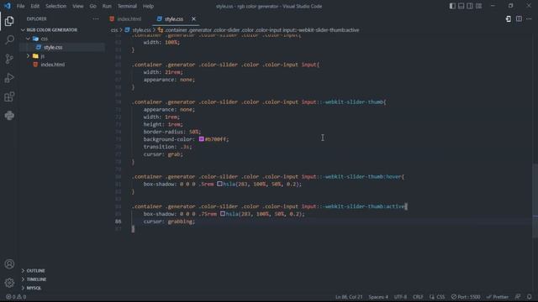Click the open changes icon in editor toolbar
Viewport: 538px width, 302px height.
508,18
